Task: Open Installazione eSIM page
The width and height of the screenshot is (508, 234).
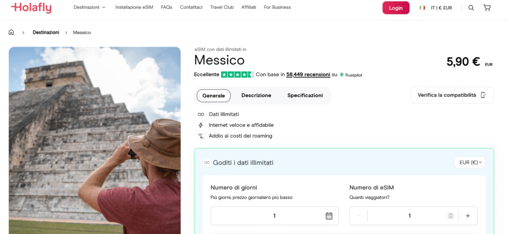Action: [x=134, y=7]
